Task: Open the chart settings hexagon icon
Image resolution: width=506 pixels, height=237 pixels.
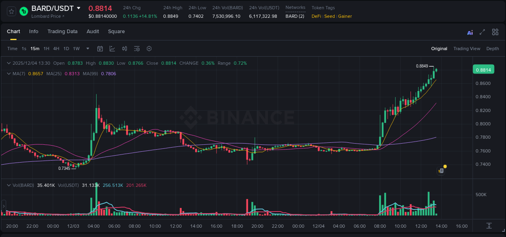Action: (x=149, y=49)
